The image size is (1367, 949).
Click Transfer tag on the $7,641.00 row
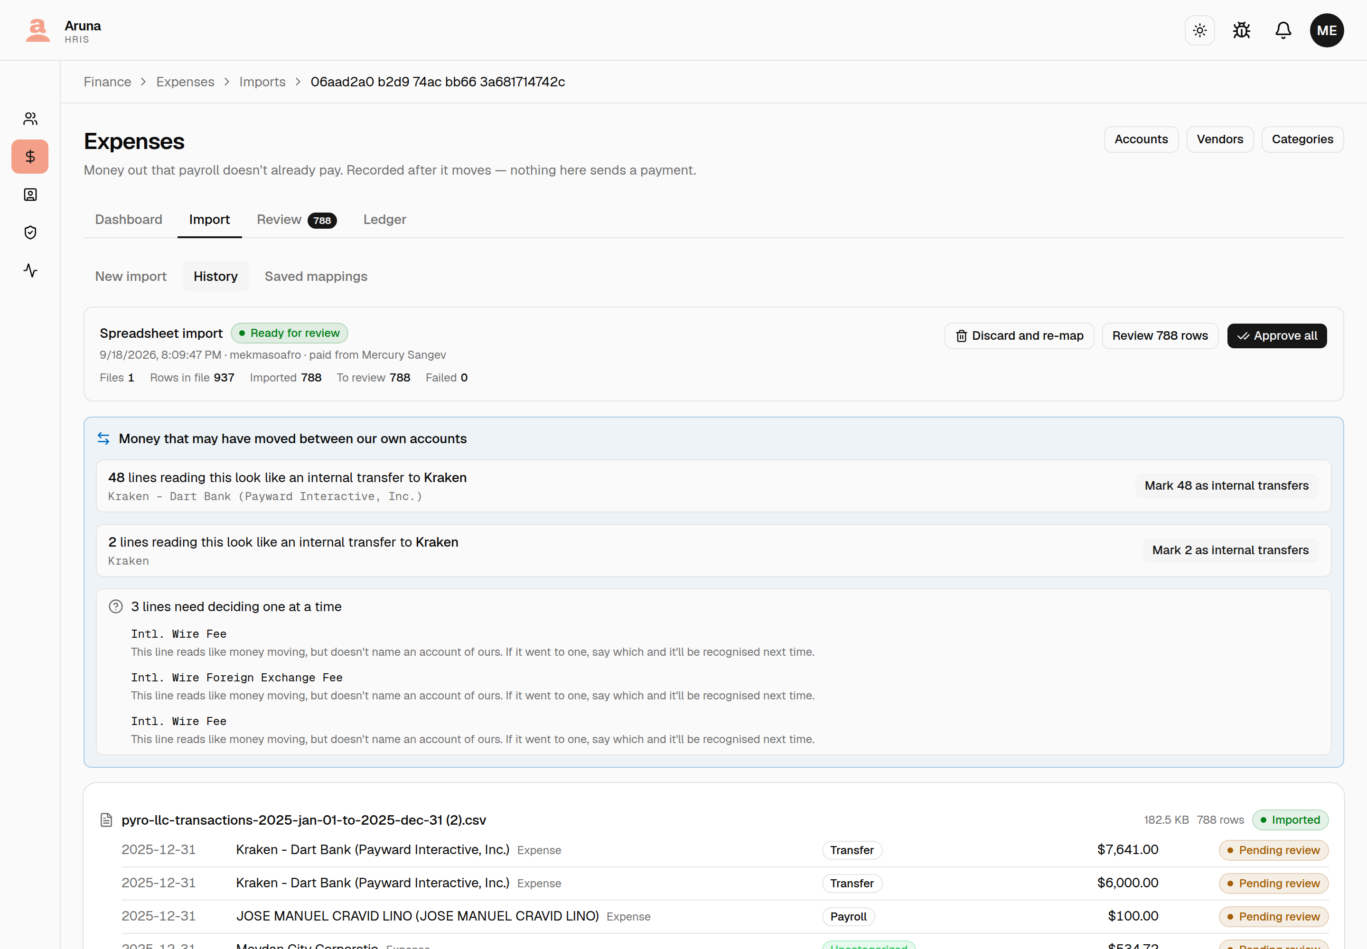click(852, 850)
